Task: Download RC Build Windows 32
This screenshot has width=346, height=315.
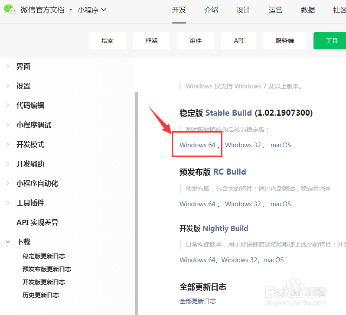Action: pyautogui.click(x=243, y=204)
